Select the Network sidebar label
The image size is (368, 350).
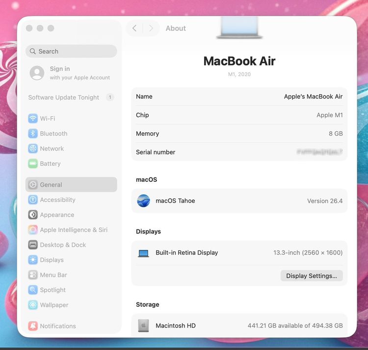click(52, 149)
